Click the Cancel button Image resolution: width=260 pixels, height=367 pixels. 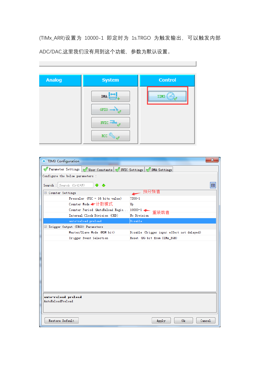206,321
